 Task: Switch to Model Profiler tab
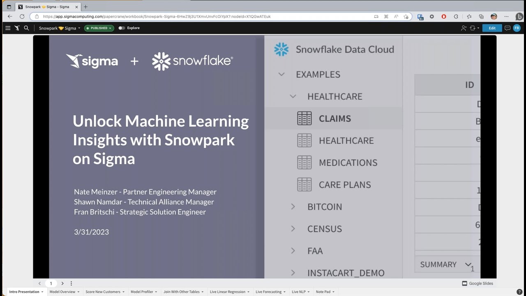(x=142, y=292)
